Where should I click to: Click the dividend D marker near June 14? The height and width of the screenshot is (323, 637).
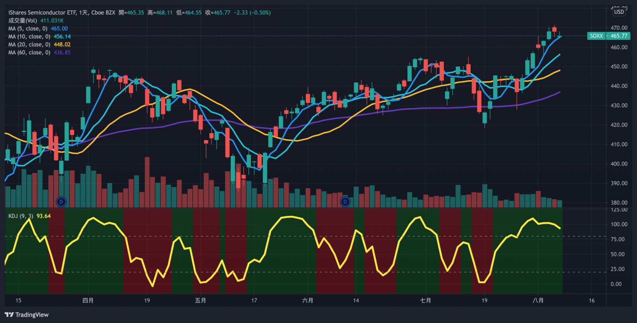point(345,202)
